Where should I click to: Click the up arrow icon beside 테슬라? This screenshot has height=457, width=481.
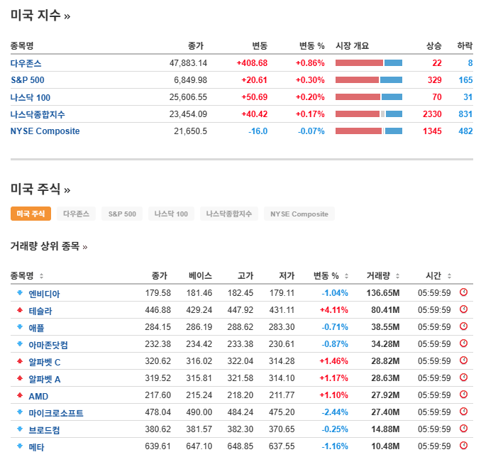point(20,310)
